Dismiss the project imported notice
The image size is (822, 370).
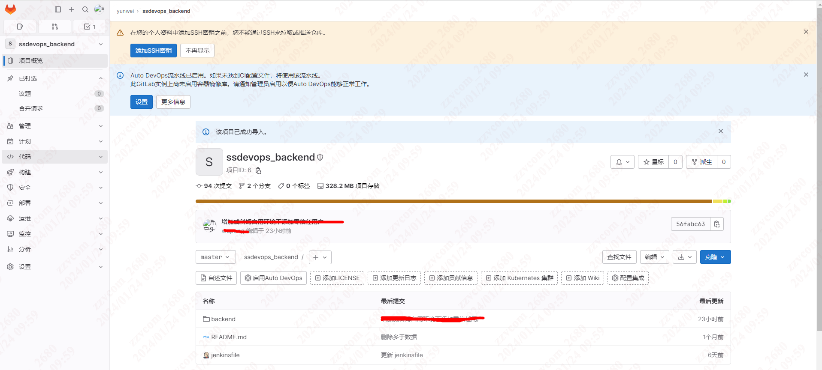click(721, 131)
